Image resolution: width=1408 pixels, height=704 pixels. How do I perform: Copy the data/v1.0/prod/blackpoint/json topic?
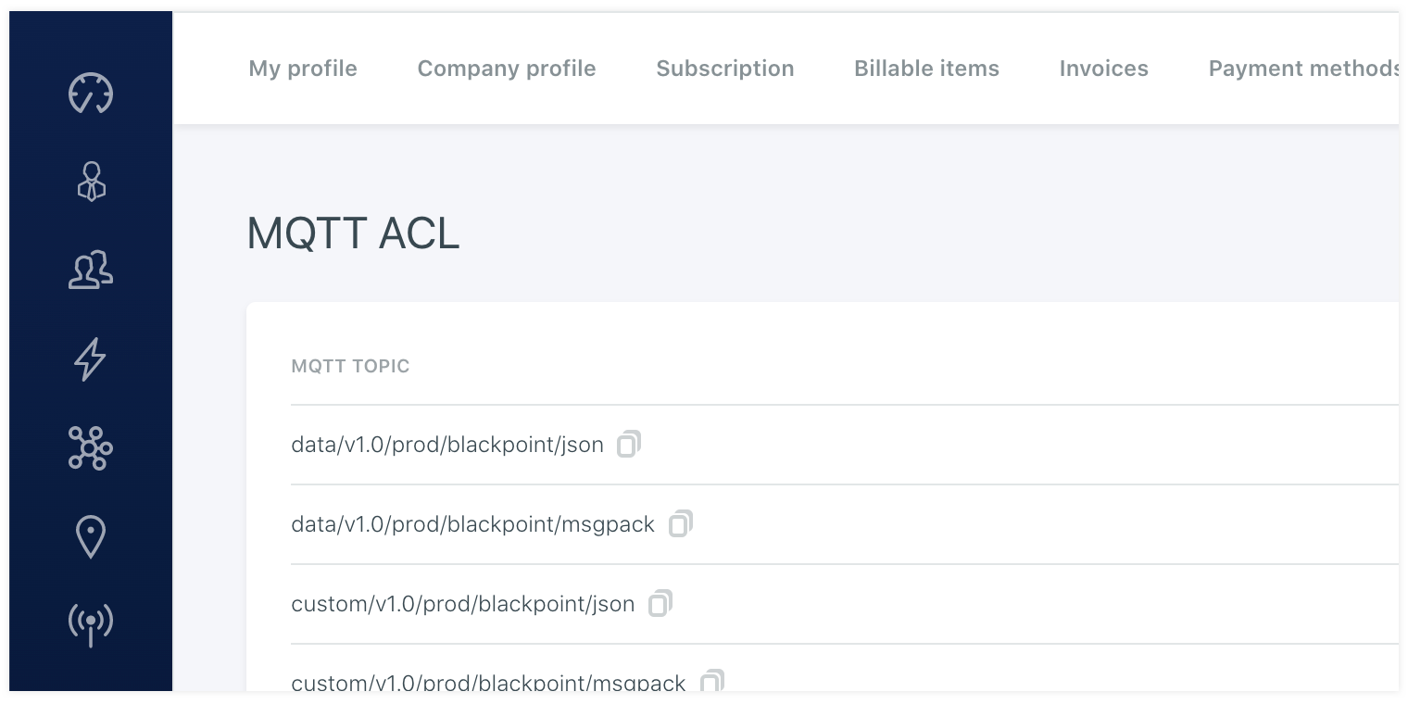pyautogui.click(x=629, y=445)
